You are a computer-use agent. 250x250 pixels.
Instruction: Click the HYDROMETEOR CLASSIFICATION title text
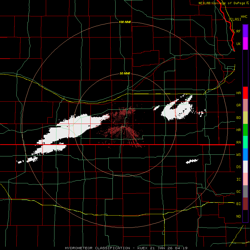click(x=97, y=248)
